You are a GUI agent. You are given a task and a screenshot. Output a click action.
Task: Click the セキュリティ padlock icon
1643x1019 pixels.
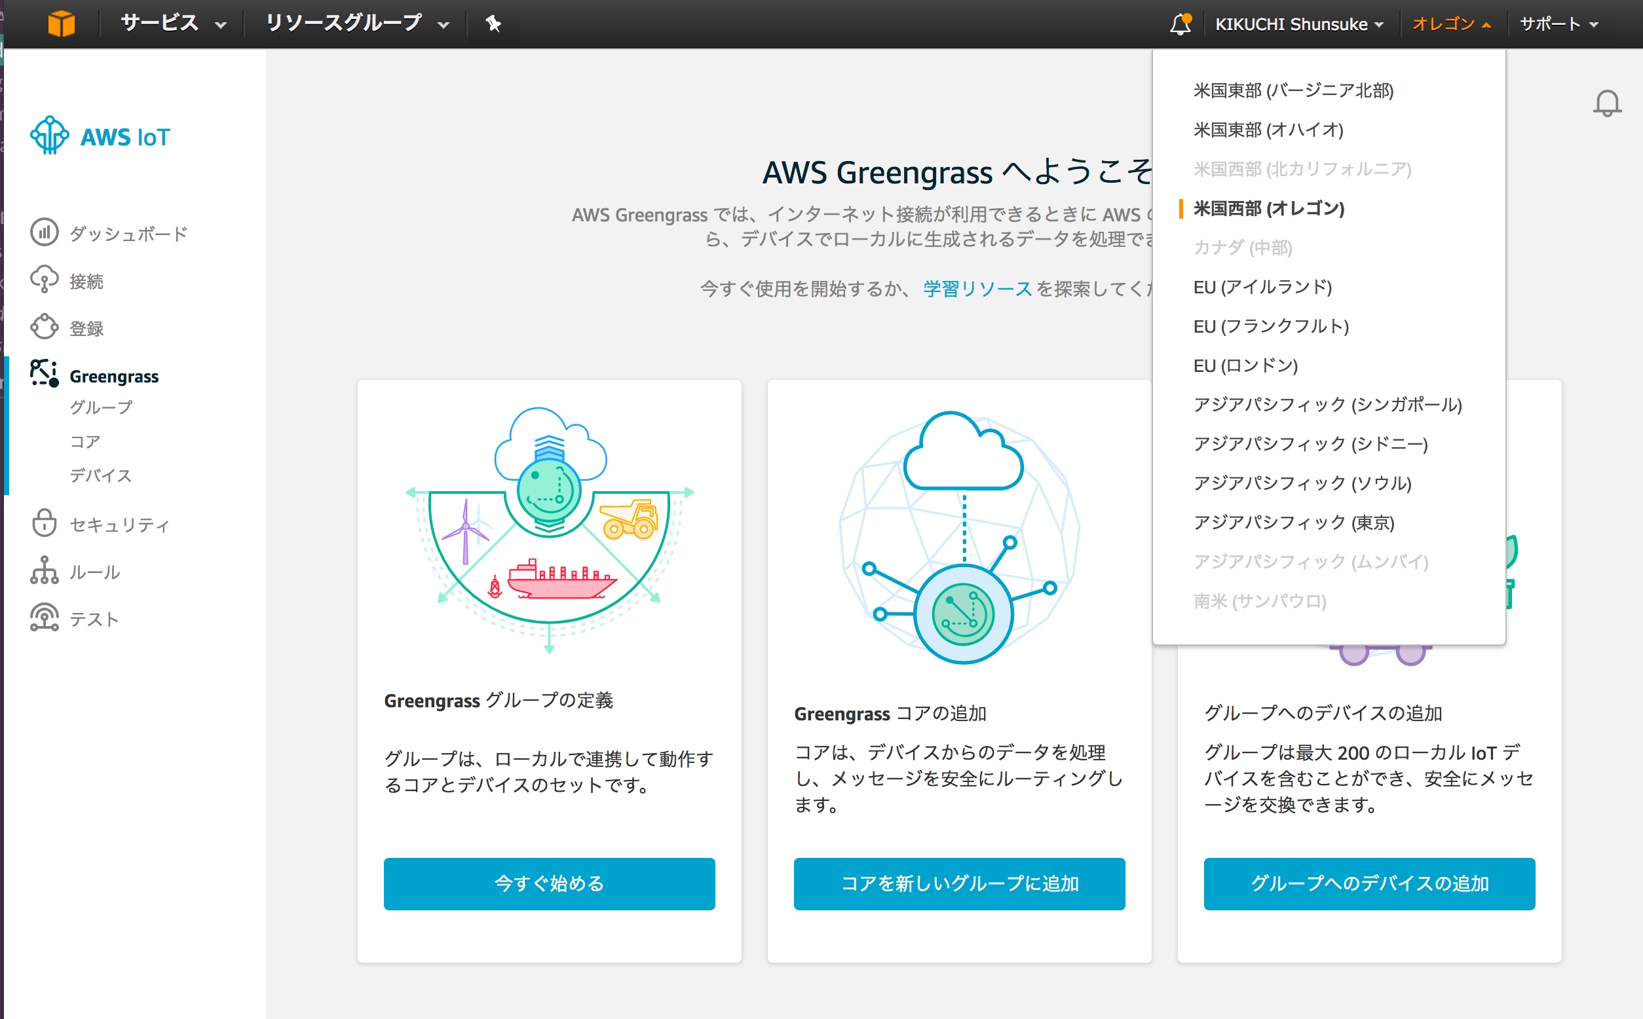45,523
